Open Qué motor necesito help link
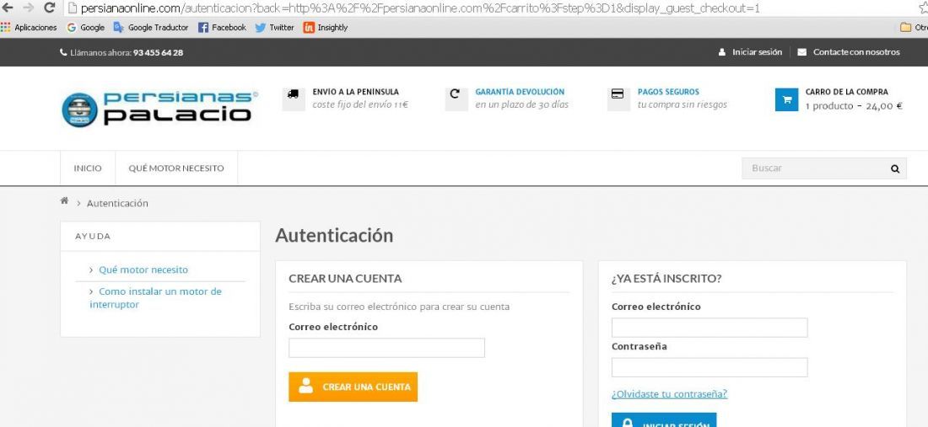 click(143, 270)
